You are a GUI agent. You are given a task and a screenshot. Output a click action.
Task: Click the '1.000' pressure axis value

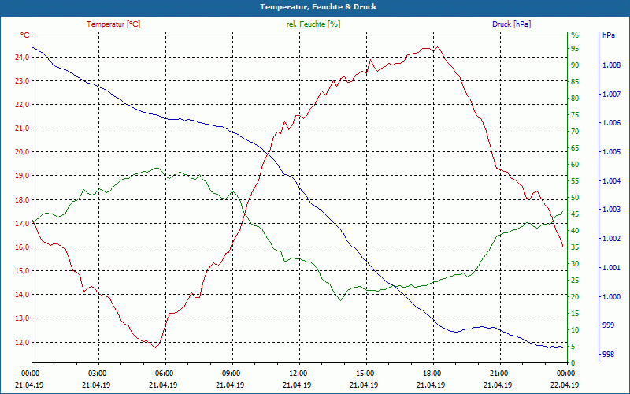pos(612,297)
